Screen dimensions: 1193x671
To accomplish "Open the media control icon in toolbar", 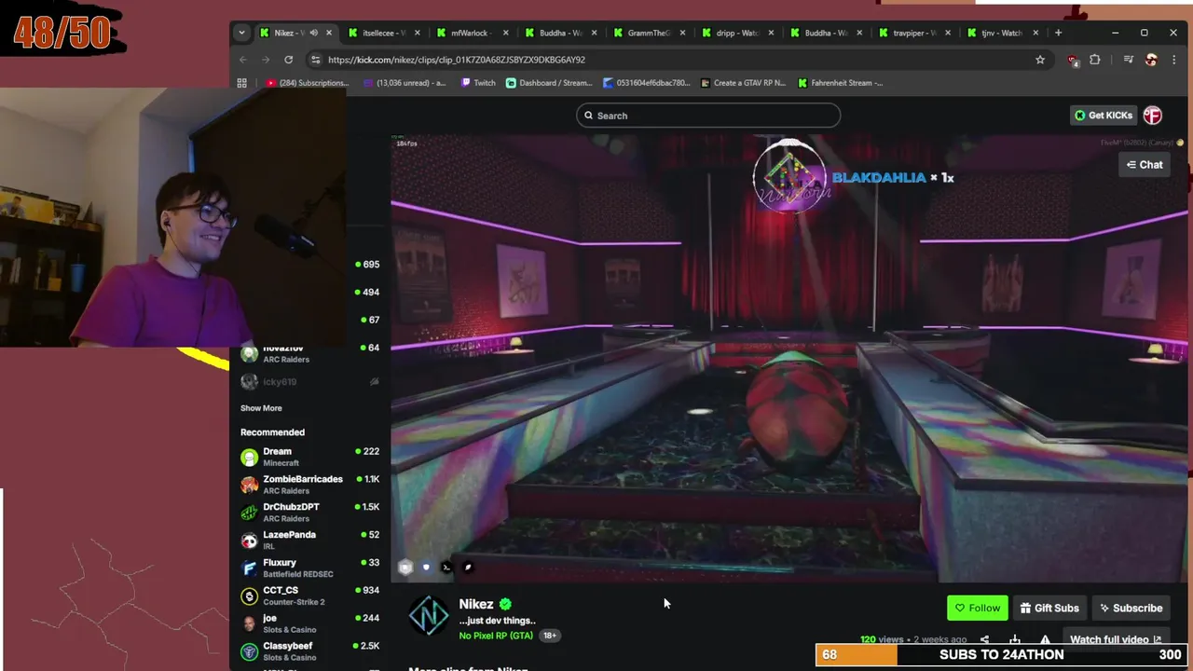I will coord(1128,60).
